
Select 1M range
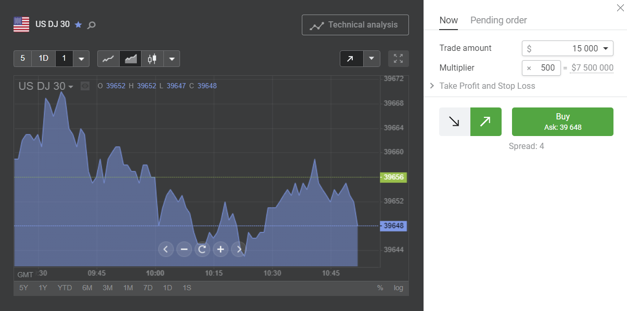coord(128,288)
